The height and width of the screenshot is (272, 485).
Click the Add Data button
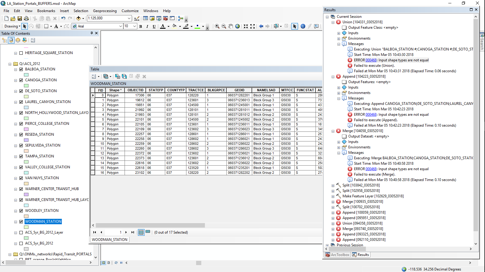pyautogui.click(x=79, y=18)
